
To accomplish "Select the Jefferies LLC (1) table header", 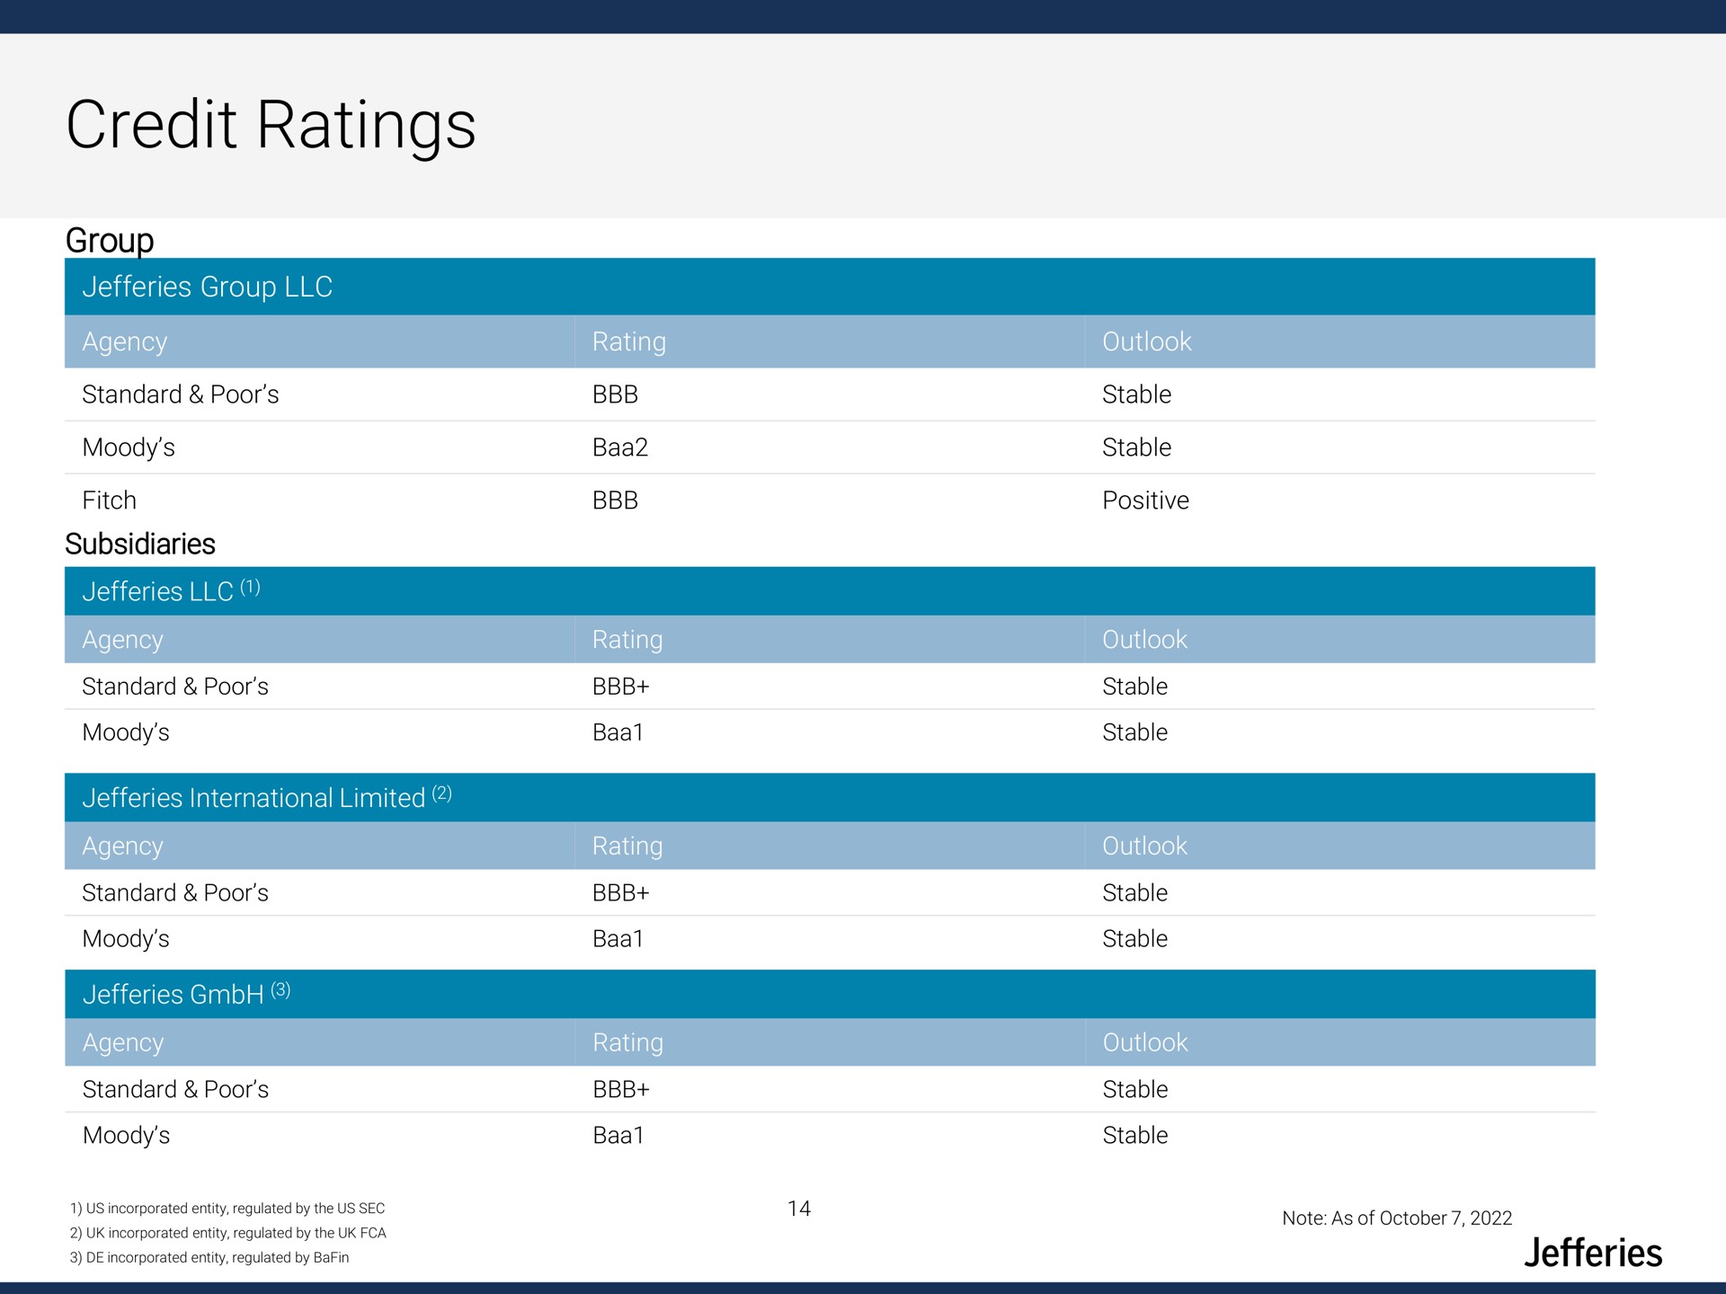I will tap(830, 591).
